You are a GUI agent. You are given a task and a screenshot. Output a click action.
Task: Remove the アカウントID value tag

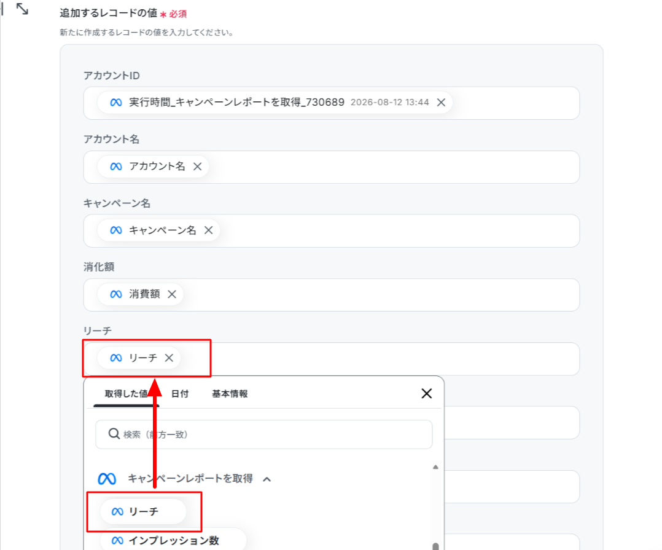pos(441,102)
